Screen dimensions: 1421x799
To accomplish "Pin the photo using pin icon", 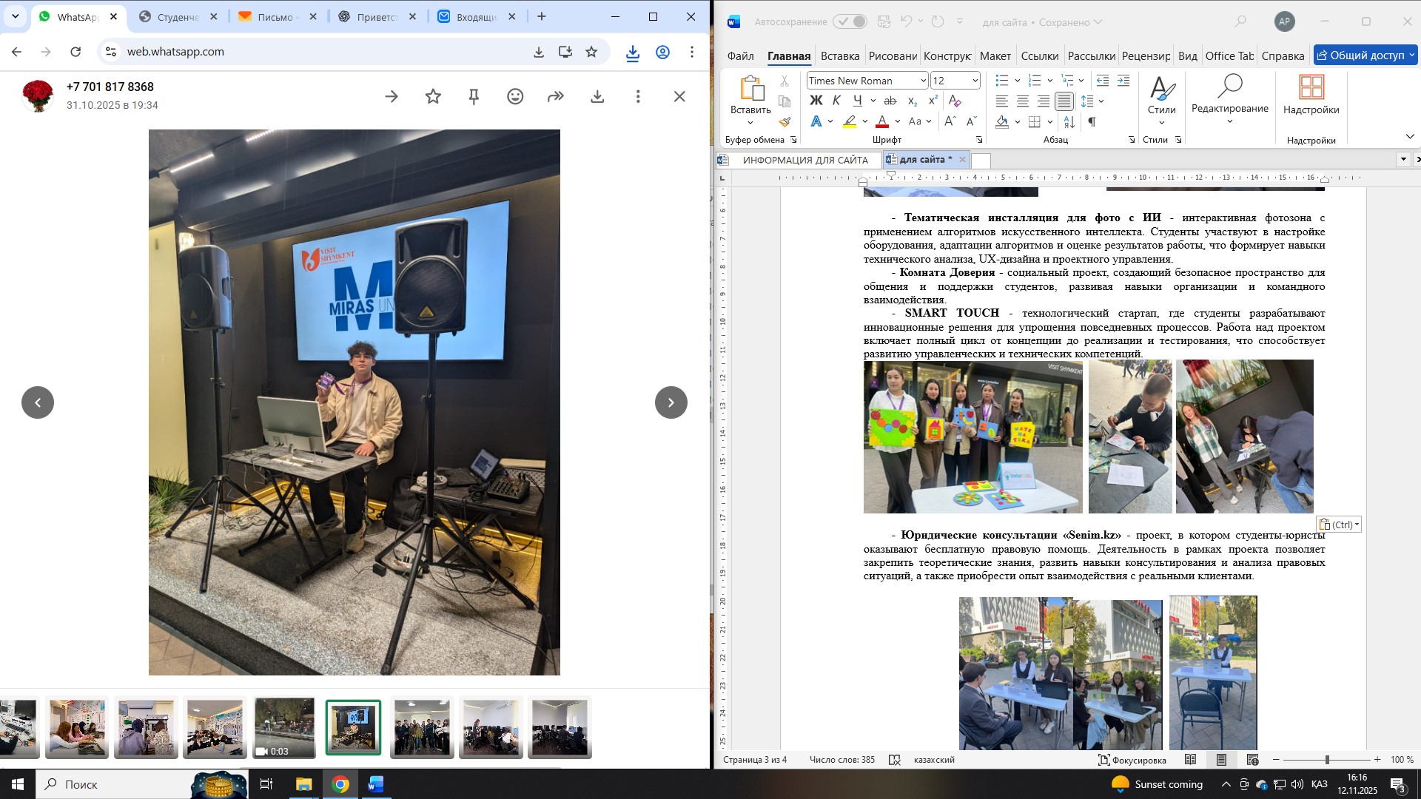I will coord(474,96).
